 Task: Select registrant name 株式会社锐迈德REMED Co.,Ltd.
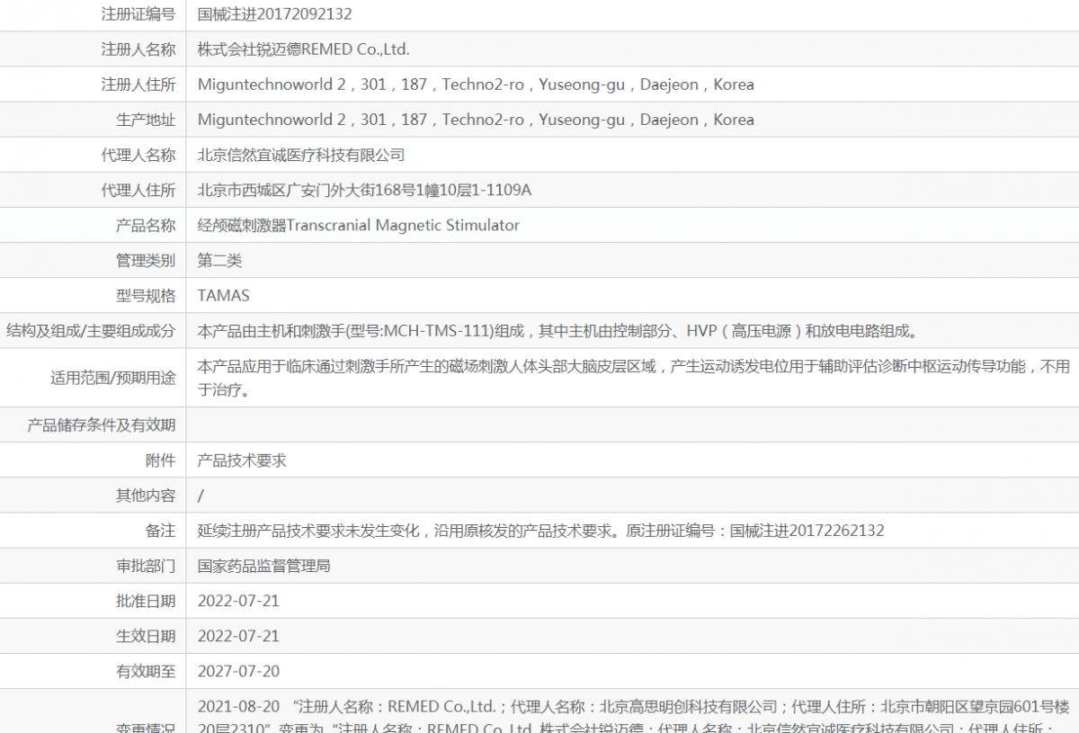click(x=304, y=49)
